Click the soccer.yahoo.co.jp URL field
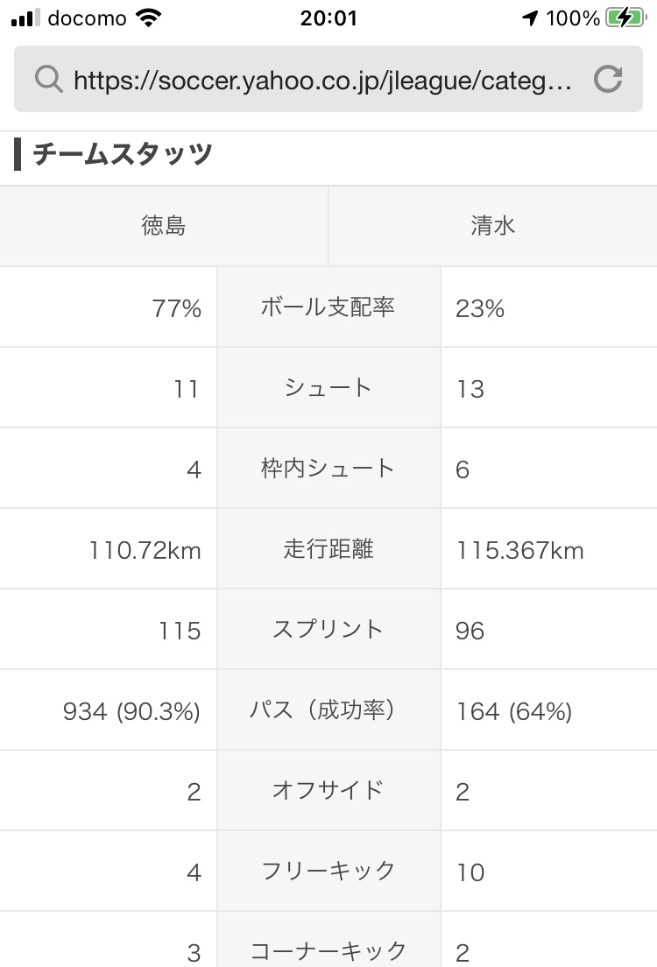 [322, 81]
